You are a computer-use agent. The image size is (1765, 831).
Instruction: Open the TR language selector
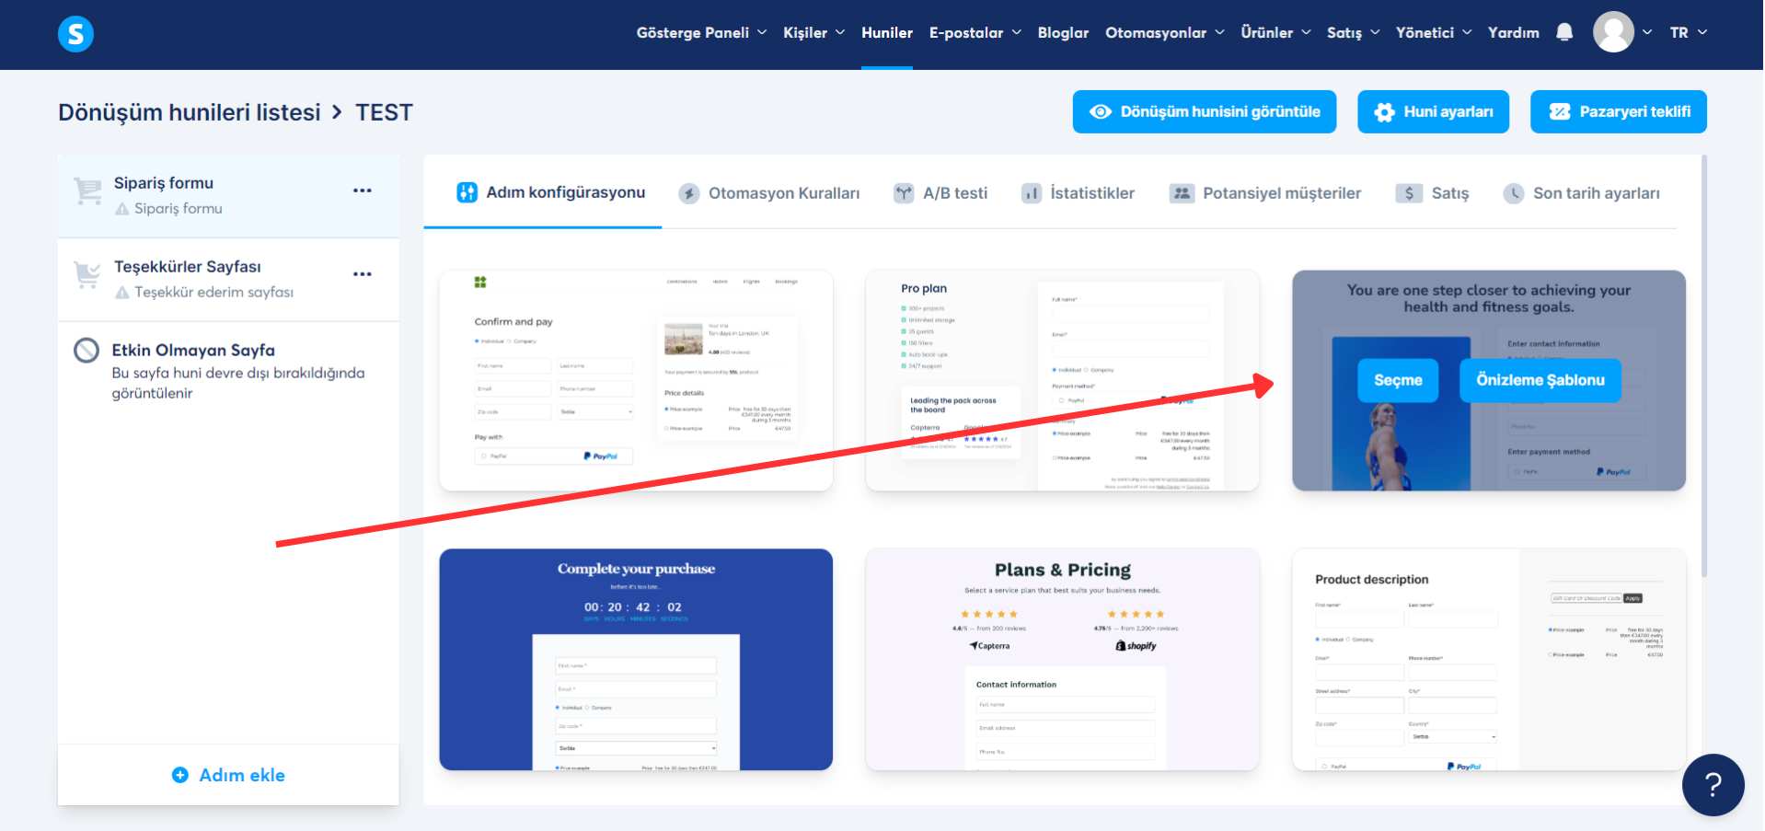pyautogui.click(x=1689, y=32)
